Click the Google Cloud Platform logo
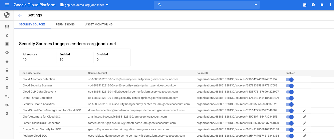This screenshot has width=334, height=139. pyautogui.click(x=34, y=5)
